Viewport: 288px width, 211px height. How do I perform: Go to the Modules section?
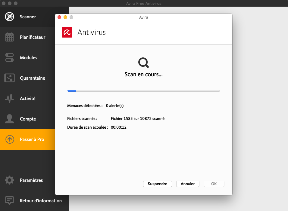click(x=29, y=58)
